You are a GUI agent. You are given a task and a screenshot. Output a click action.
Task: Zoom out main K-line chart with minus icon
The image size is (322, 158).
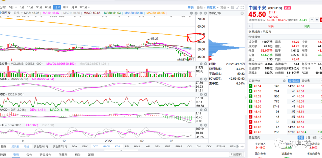pyautogui.click(x=191, y=13)
